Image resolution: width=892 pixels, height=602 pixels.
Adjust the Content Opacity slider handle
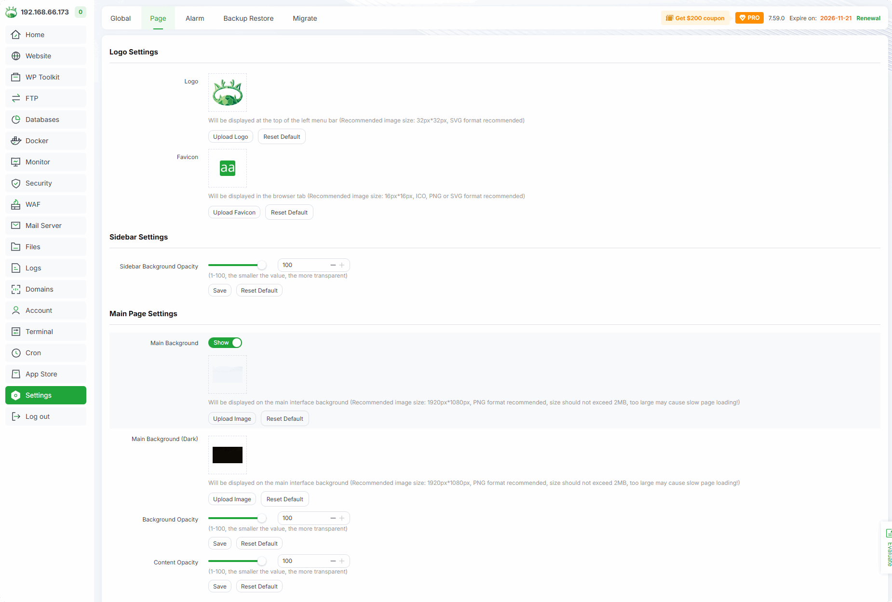click(262, 561)
